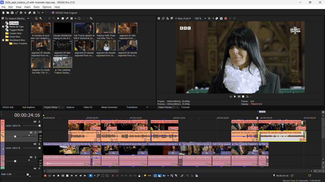This screenshot has height=182, width=325.
Task: Select the Main Timeline bin
Action: pyautogui.click(x=20, y=43)
